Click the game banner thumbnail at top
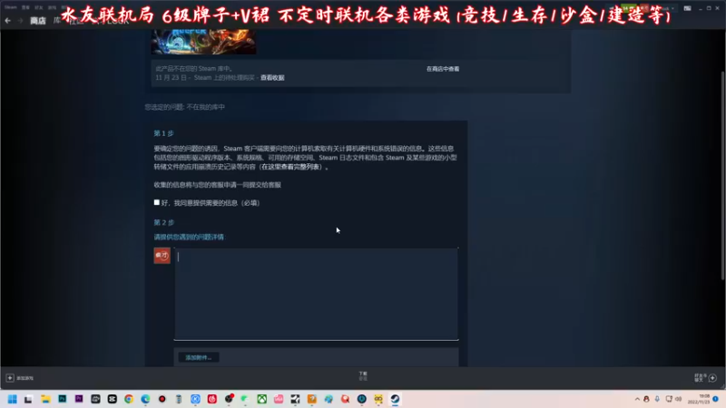The width and height of the screenshot is (726, 408). click(203, 42)
